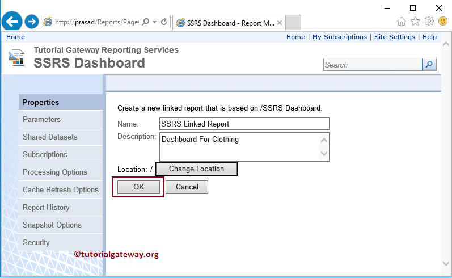
Task: Click the browser Back arrow button
Action: point(12,22)
